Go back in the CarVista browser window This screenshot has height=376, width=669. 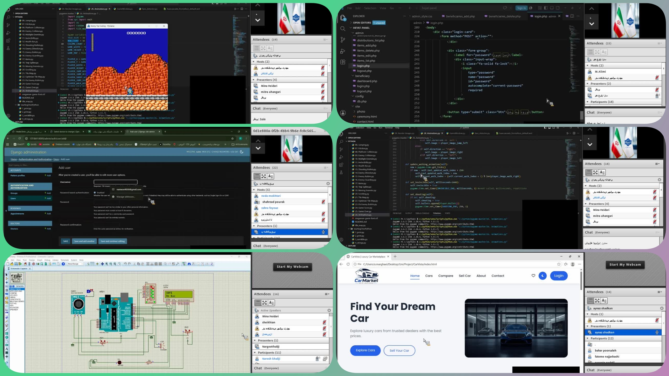pos(341,264)
